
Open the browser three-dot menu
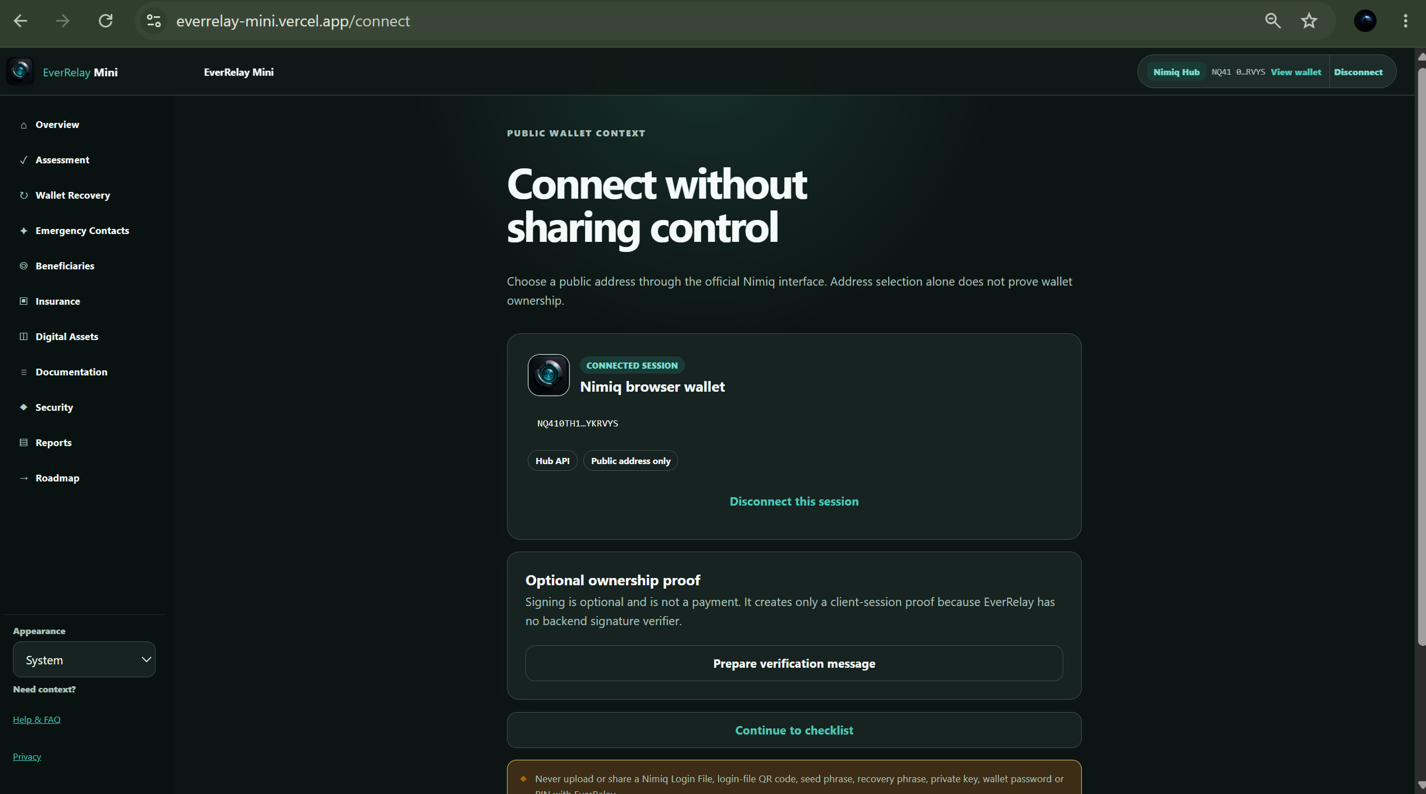(x=1405, y=21)
